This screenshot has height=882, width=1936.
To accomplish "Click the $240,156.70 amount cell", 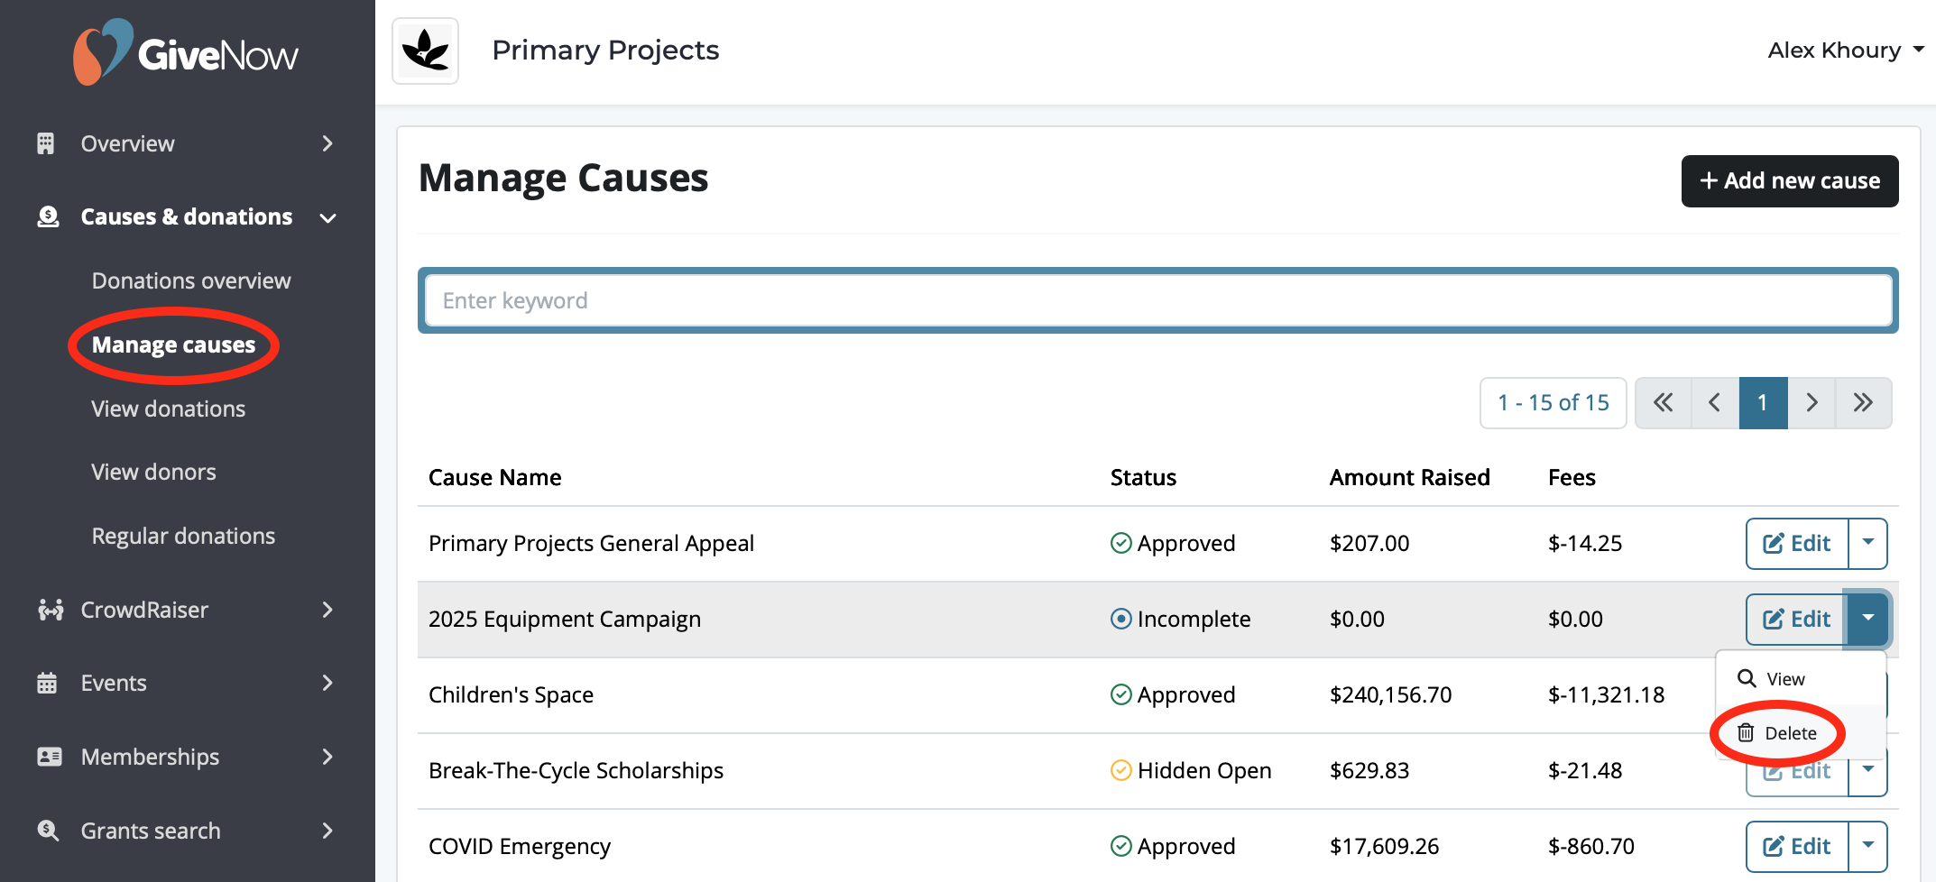I will [x=1390, y=694].
